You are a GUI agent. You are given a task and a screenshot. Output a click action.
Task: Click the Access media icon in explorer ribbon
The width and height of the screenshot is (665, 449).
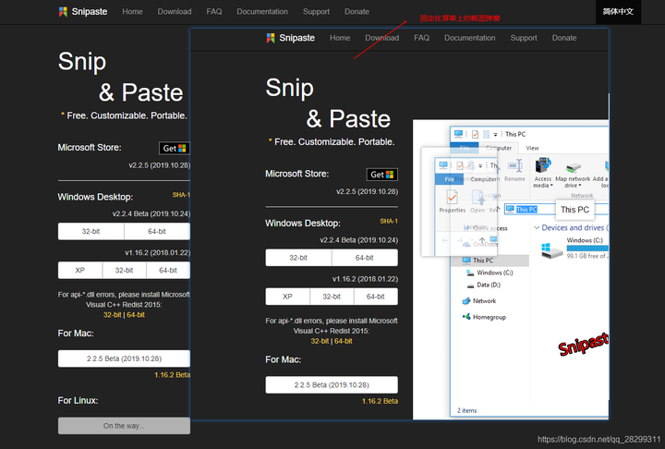tap(543, 165)
